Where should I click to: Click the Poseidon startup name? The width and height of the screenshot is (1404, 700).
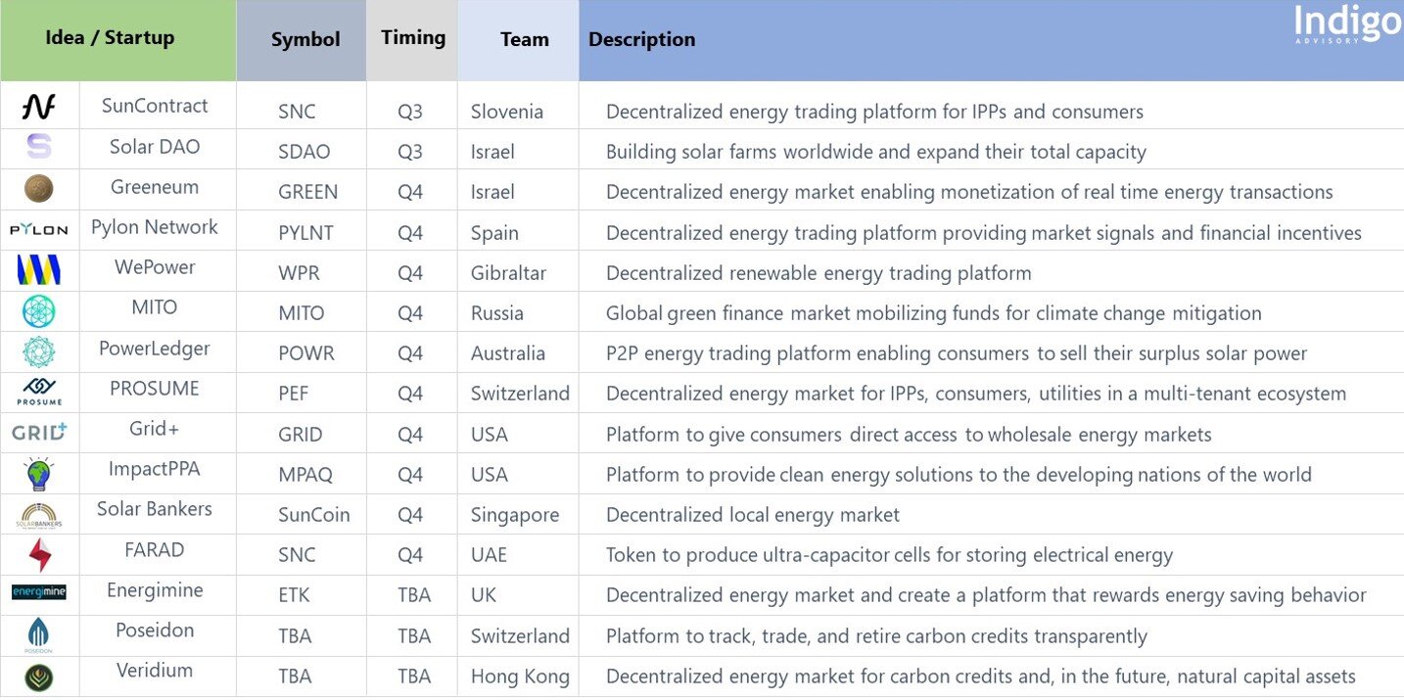[x=155, y=630]
